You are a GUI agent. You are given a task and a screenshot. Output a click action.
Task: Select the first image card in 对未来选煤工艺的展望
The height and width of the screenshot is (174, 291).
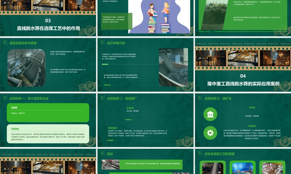[213, 167]
